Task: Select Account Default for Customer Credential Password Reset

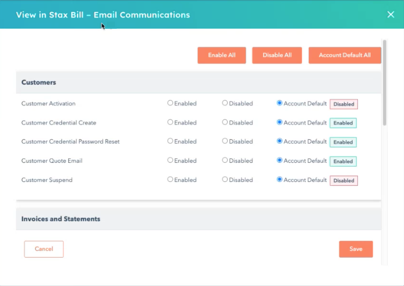Action: click(x=279, y=141)
